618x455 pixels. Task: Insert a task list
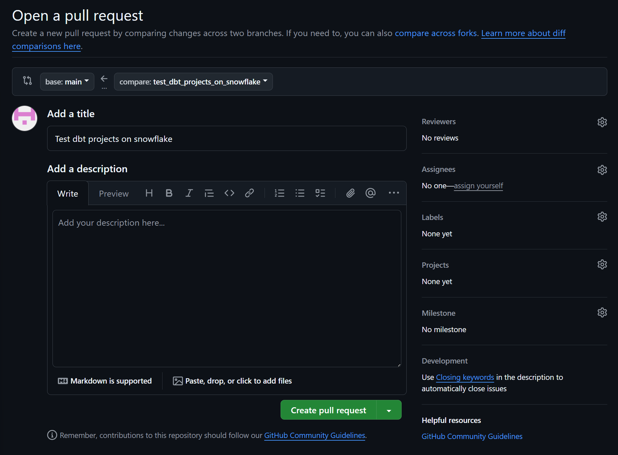click(x=320, y=193)
